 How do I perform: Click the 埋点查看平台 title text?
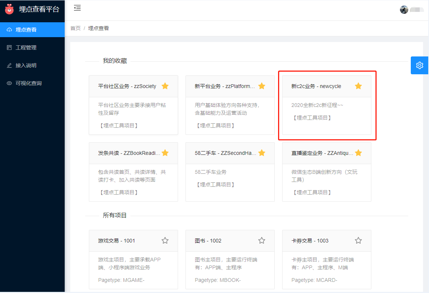pos(39,9)
